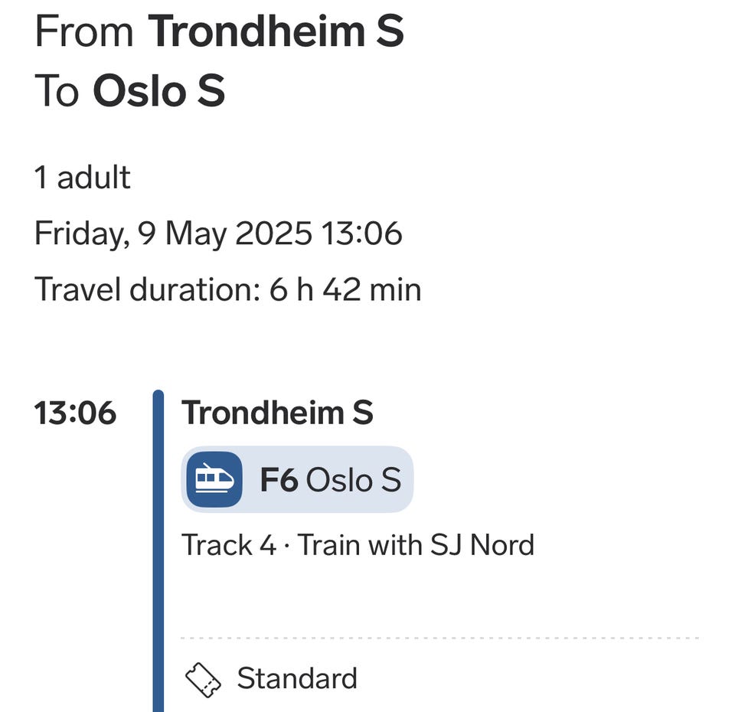Click the Standard ticket type label
Viewport: 735px width, 712px height.
(x=297, y=679)
